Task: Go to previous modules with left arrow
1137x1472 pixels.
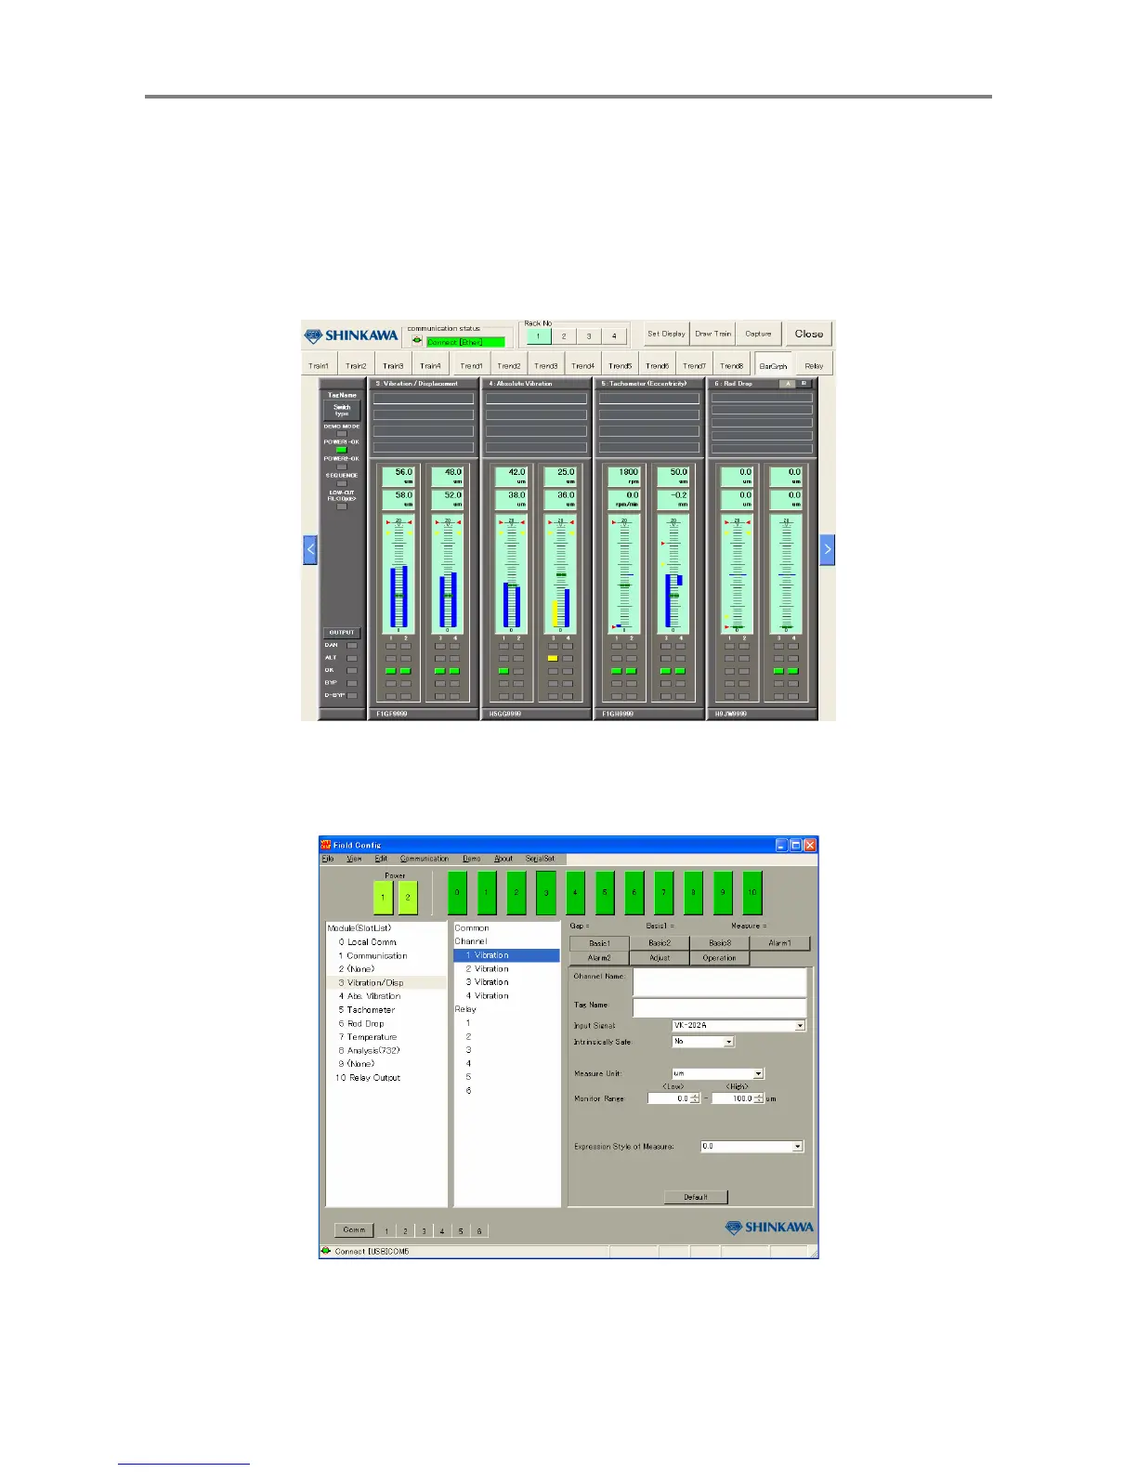Action: (x=310, y=549)
